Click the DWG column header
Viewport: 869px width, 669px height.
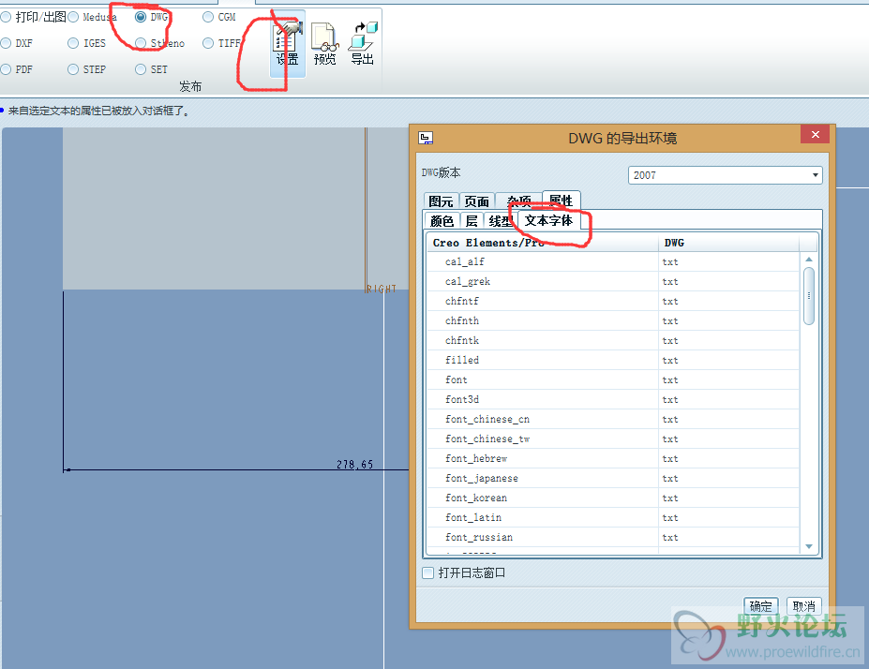tap(728, 243)
